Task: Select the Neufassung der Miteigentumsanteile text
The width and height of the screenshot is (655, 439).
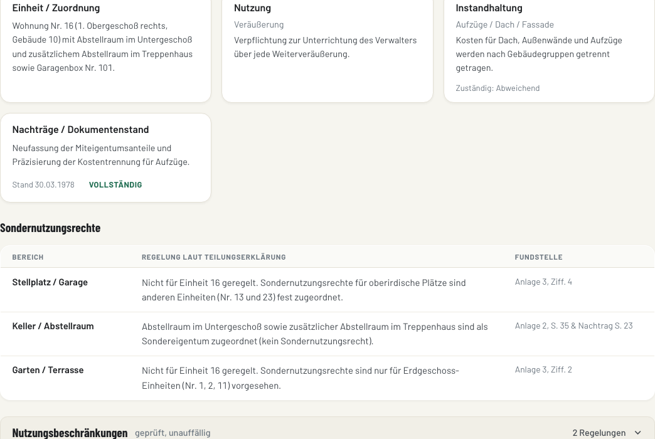Action: pyautogui.click(x=100, y=155)
